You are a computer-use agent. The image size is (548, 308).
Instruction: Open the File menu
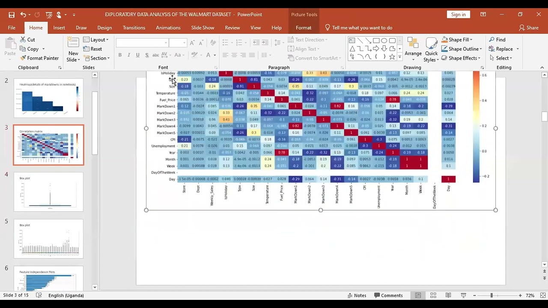click(12, 28)
